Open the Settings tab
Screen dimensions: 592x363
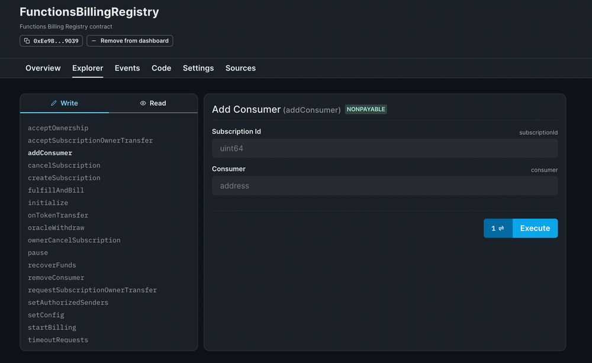pos(198,68)
